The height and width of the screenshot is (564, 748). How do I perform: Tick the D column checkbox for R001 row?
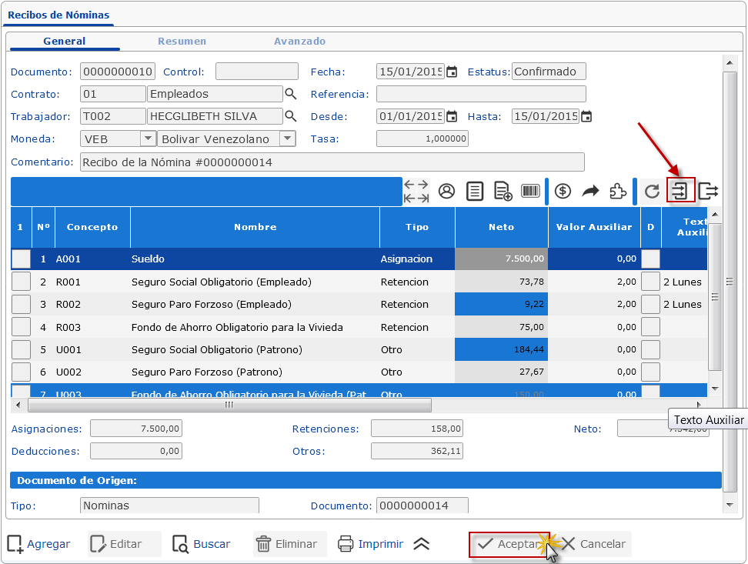tap(651, 282)
